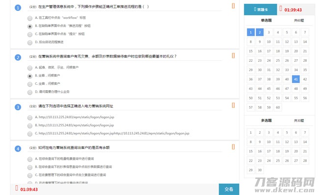
Task: Choose option C of question 2
Action: coord(30,84)
